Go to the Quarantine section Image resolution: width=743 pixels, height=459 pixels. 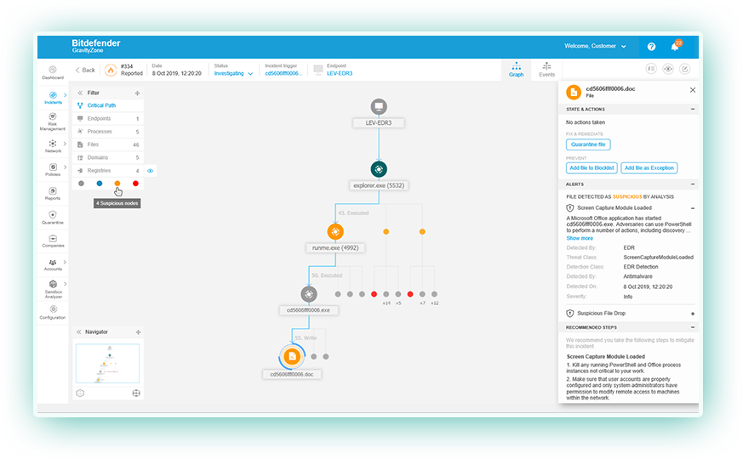(53, 218)
